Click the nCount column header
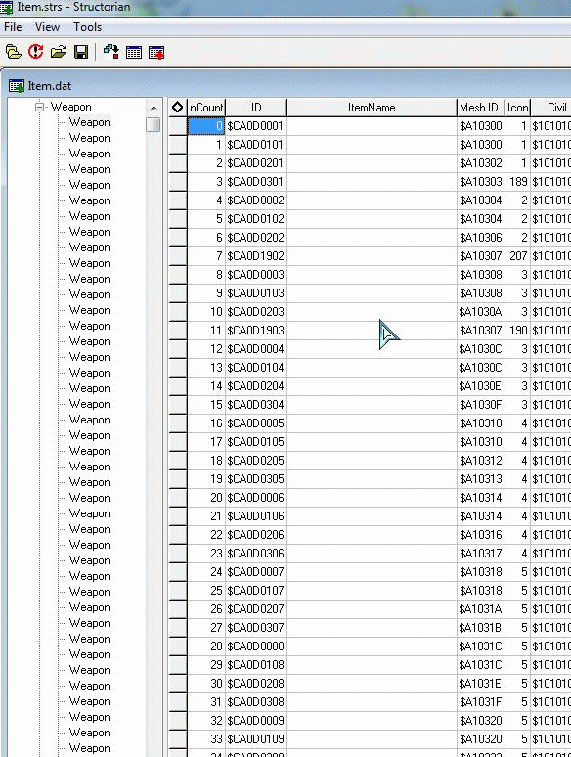Viewport: 571px width, 757px height. 206,108
